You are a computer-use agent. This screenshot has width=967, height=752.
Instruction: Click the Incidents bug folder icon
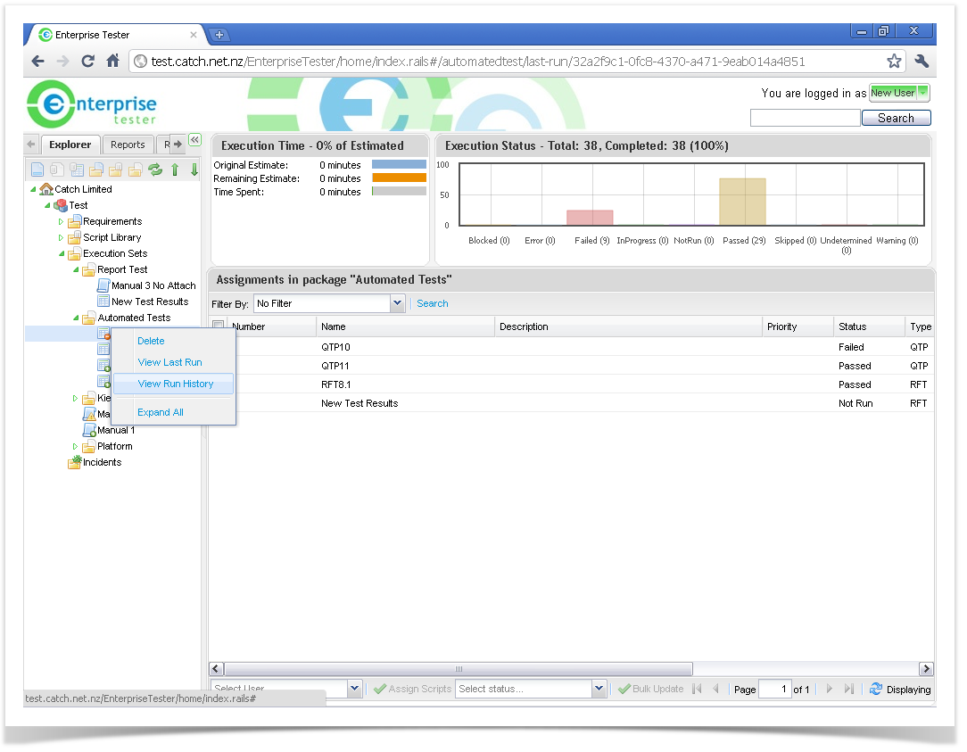[75, 462]
